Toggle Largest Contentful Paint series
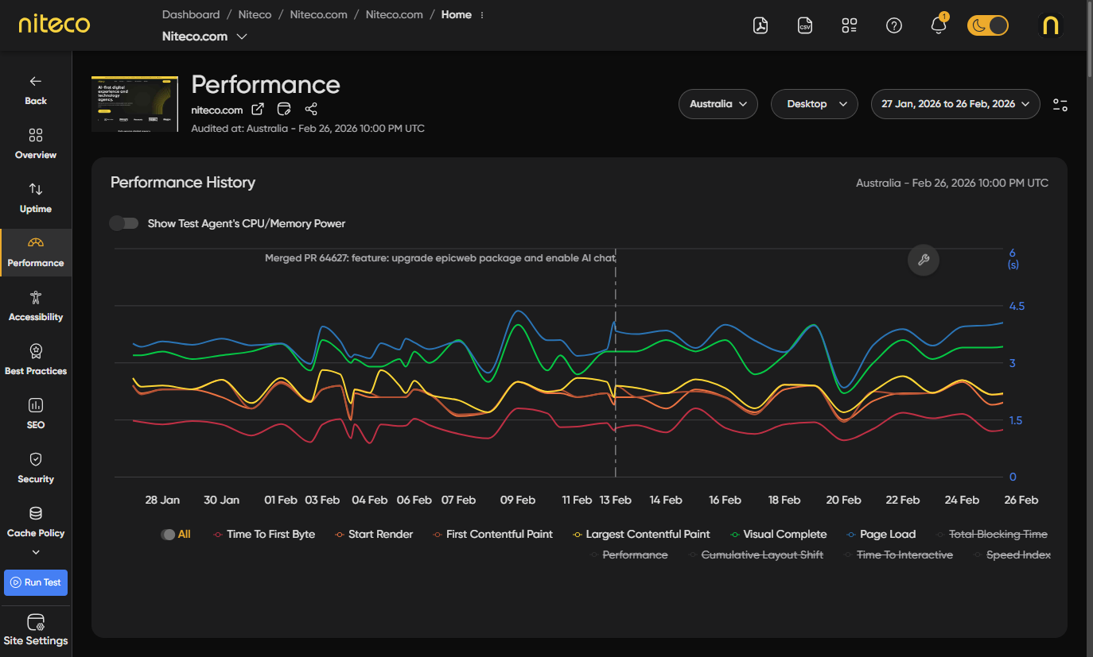 pyautogui.click(x=641, y=535)
